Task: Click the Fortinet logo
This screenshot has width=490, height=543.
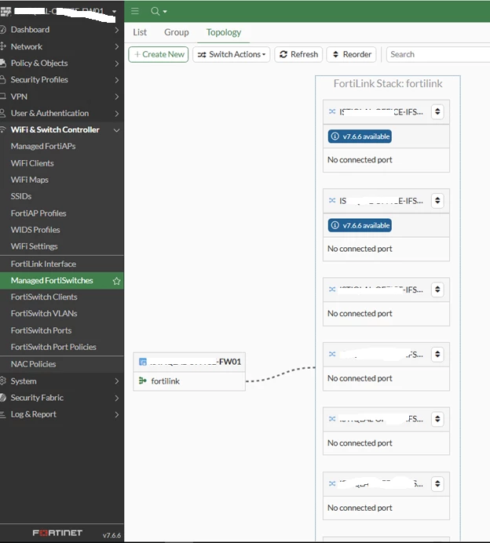Action: point(57,533)
